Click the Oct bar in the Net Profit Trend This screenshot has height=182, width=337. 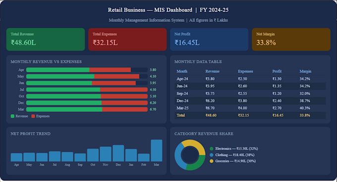tap(93, 155)
